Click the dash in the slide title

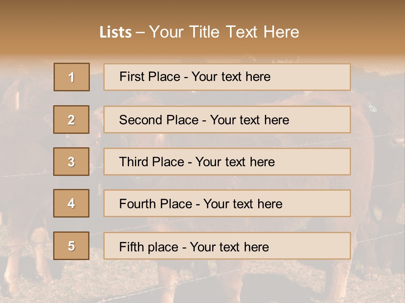click(140, 32)
